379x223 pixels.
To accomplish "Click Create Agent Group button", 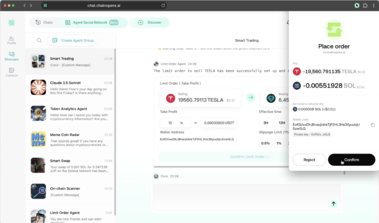I will pos(73,40).
